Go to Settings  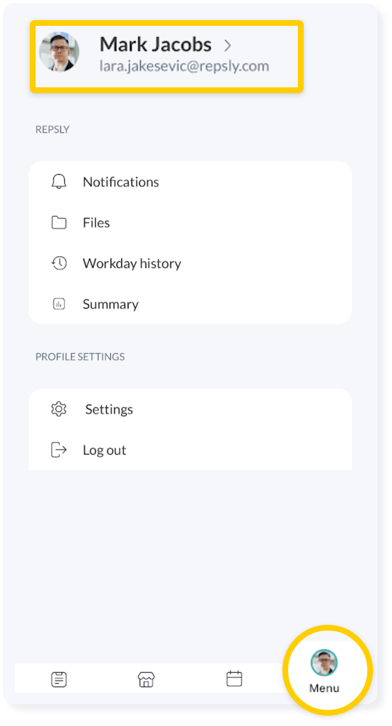[109, 409]
